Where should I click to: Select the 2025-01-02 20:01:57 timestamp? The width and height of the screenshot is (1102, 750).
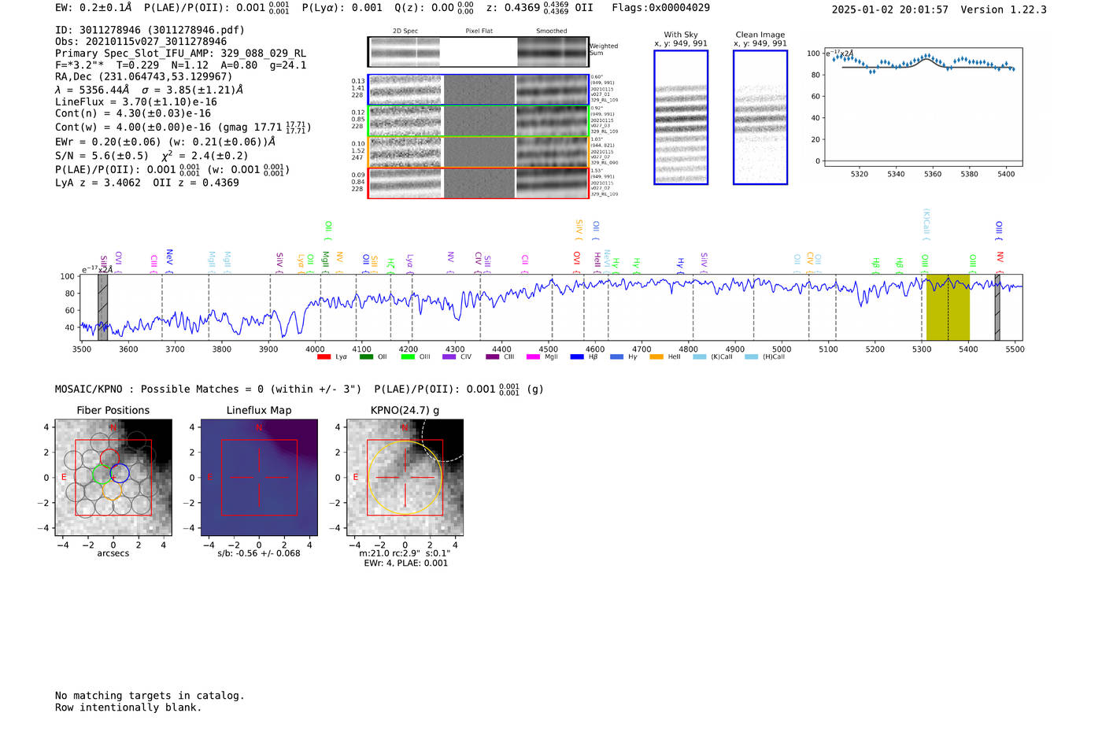889,9
